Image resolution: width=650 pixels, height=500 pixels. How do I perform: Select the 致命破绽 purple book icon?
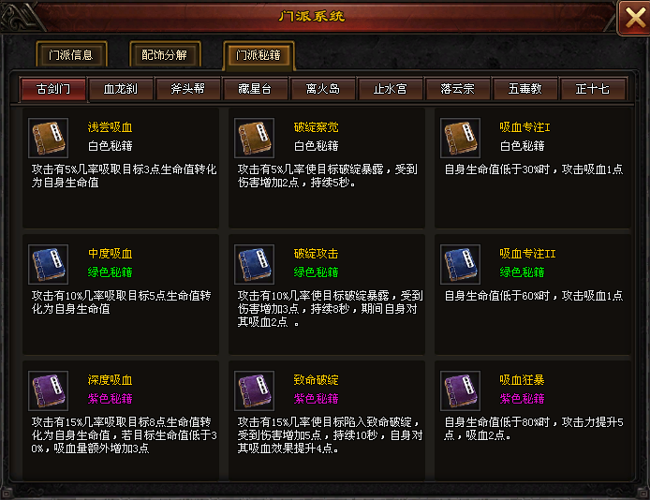pos(254,390)
